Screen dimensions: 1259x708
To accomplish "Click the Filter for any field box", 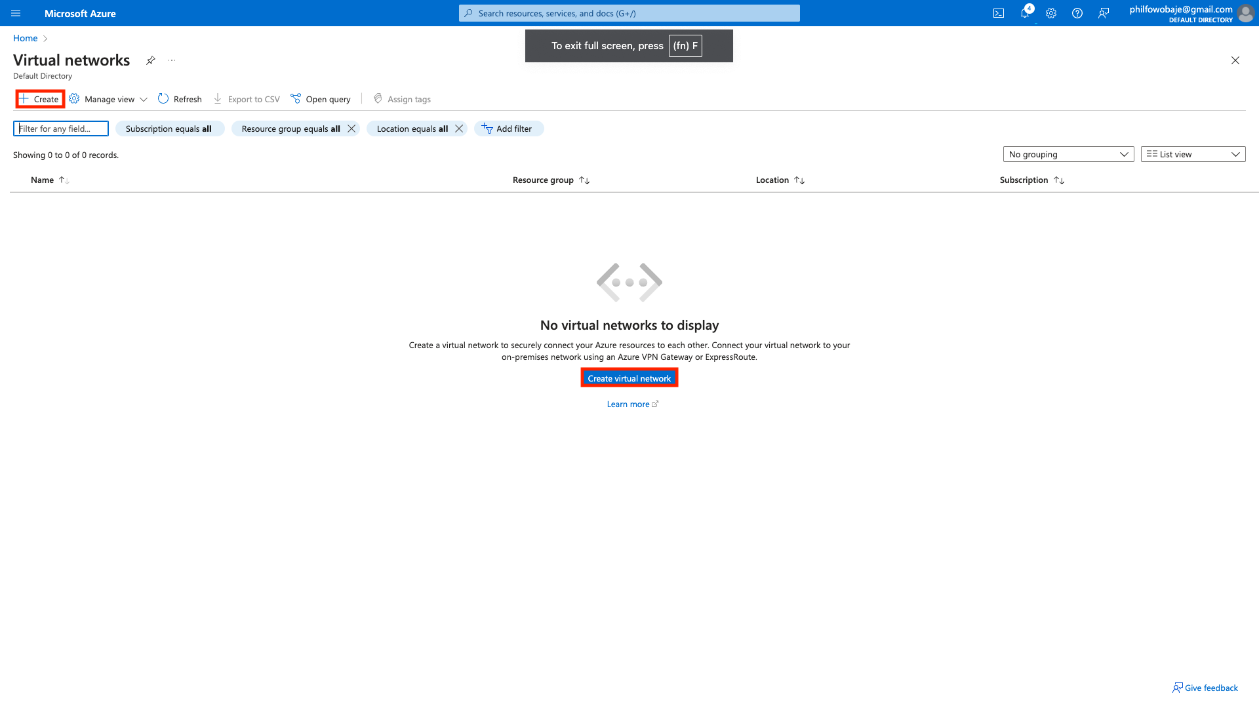I will point(61,128).
